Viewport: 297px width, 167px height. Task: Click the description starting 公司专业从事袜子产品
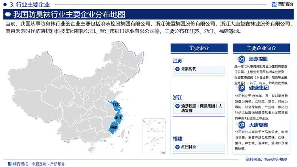(x=261, y=140)
